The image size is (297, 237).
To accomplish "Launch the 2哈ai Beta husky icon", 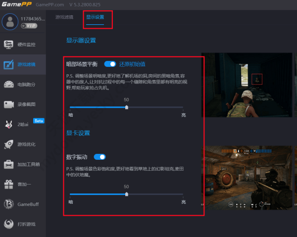I will tap(8, 124).
